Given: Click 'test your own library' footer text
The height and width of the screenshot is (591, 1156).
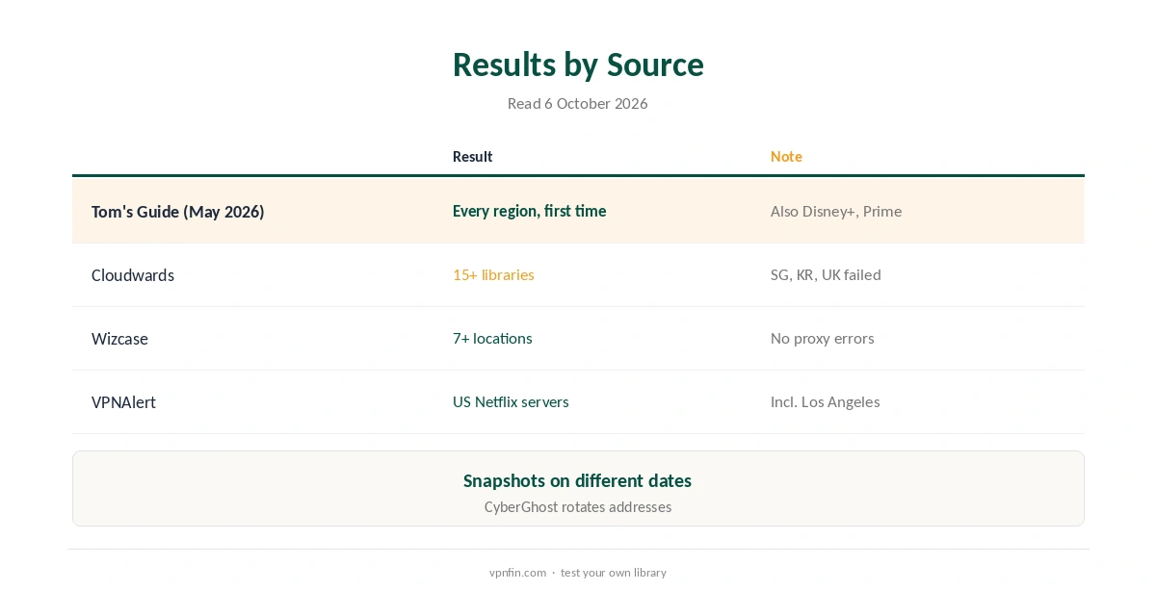Looking at the screenshot, I should (x=614, y=572).
